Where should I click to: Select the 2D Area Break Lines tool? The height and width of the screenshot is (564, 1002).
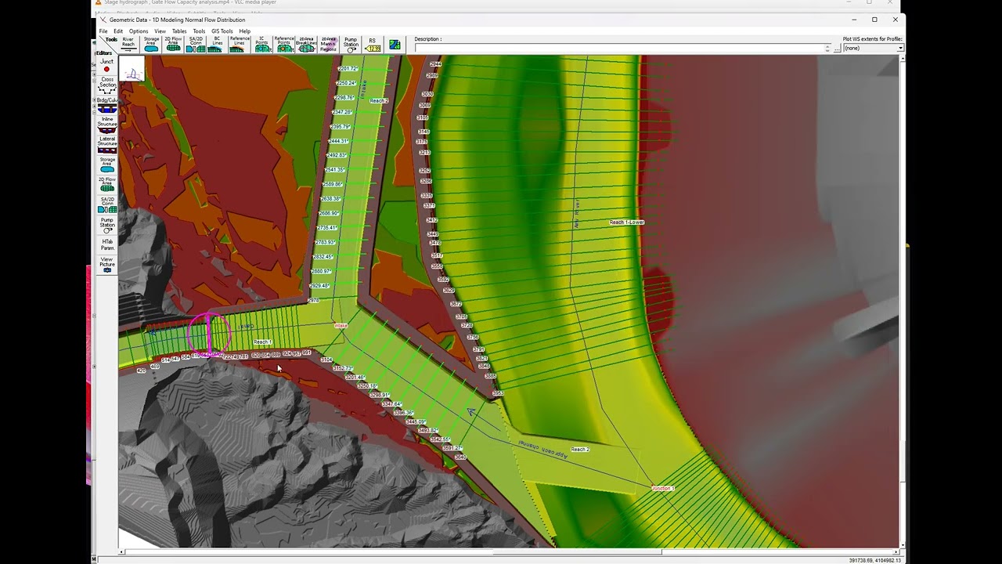pos(306,44)
